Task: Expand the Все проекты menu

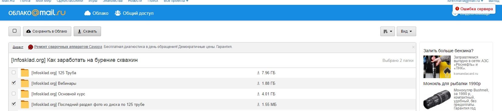Action: (176, 1)
